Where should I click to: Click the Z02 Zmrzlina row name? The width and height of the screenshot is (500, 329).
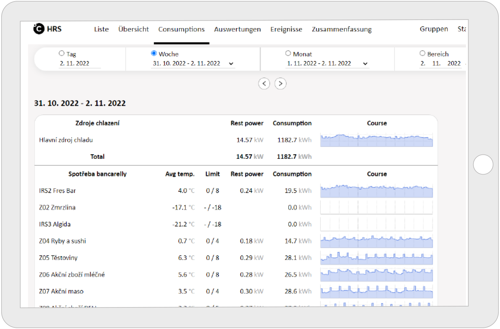[57, 207]
